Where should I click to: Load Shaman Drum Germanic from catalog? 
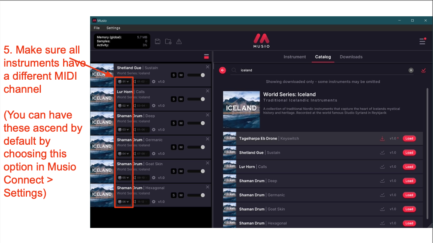click(x=409, y=195)
